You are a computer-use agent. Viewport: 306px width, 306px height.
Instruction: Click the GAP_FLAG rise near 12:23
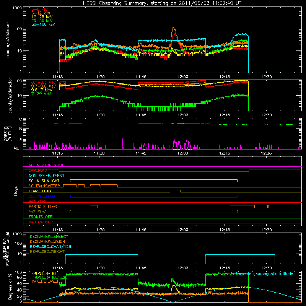point(249,170)
